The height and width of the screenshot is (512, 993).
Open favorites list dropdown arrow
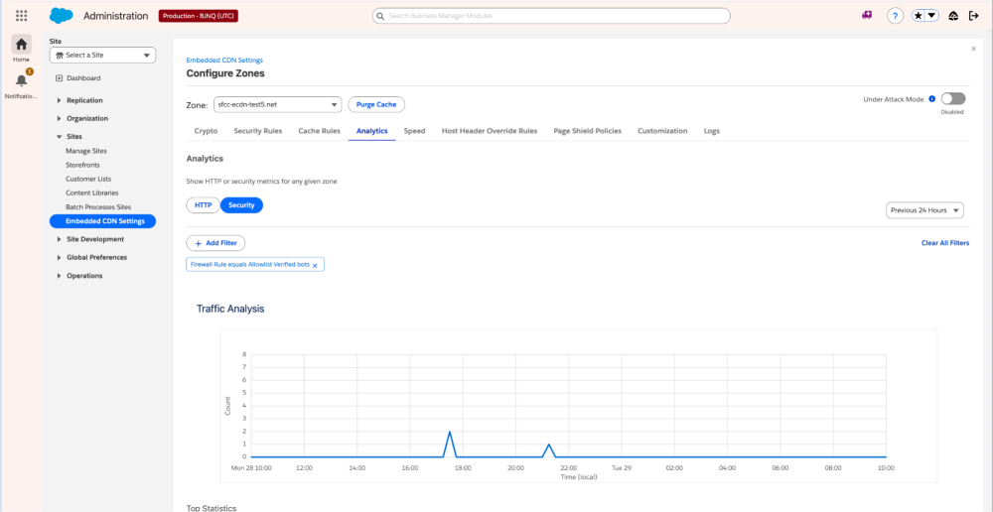pos(932,16)
